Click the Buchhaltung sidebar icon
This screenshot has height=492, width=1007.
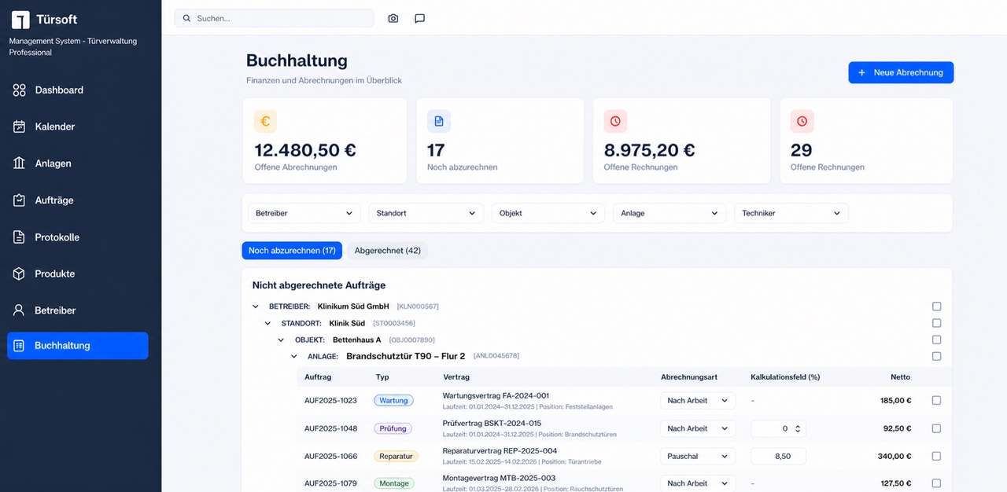20,346
